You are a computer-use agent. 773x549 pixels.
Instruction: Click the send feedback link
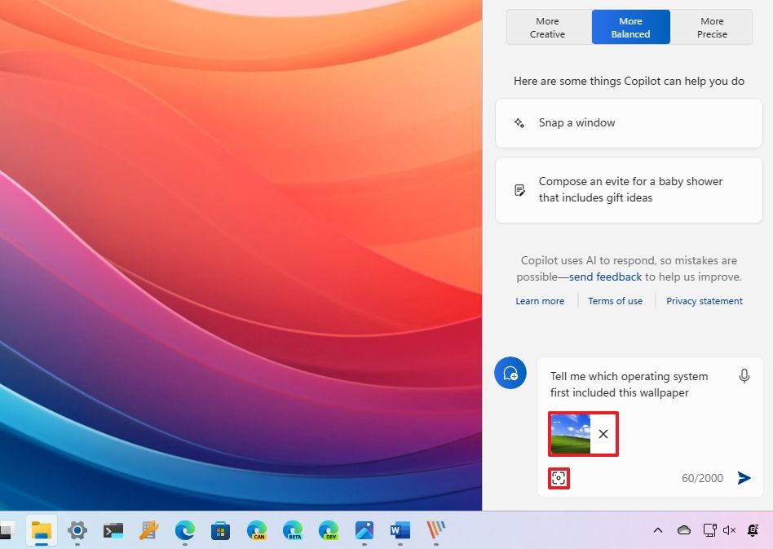[605, 277]
